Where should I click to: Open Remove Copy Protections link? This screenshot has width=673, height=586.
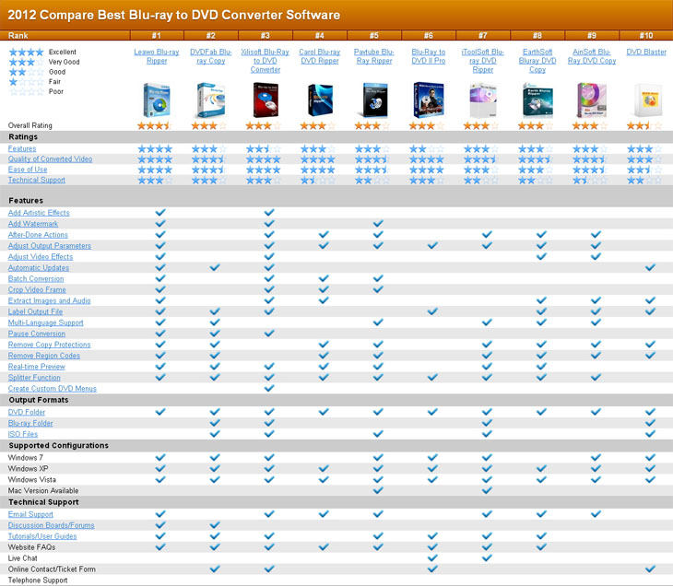tap(50, 345)
